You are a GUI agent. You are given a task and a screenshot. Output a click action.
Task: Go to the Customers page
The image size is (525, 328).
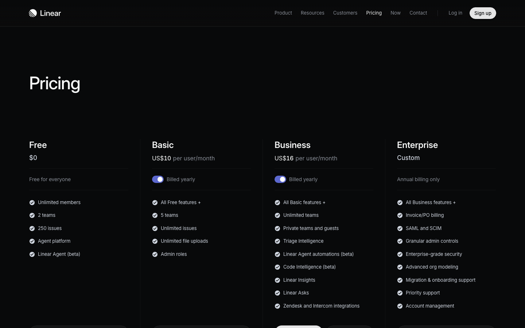[345, 13]
